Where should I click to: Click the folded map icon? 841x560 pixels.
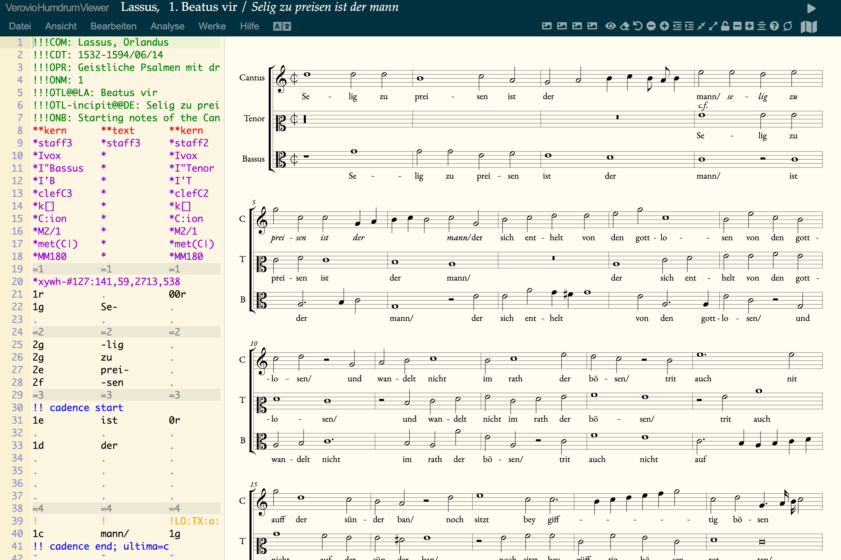(809, 26)
